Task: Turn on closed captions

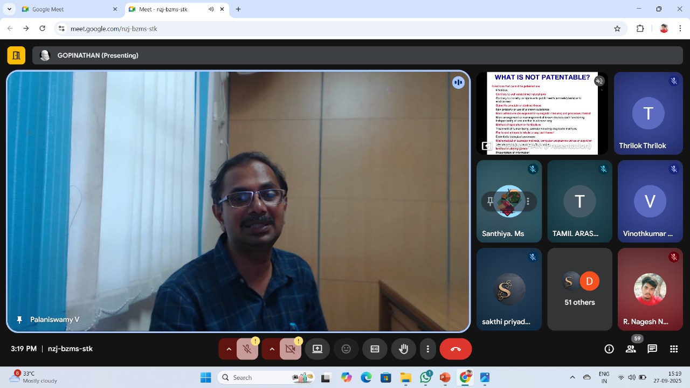Action: point(375,349)
